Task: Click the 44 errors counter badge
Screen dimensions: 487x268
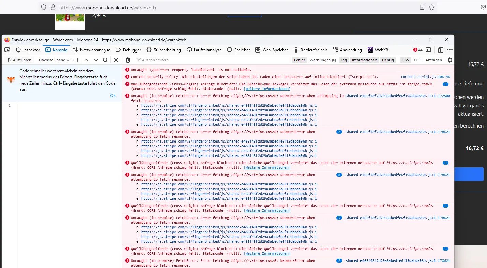Action: click(x=418, y=50)
